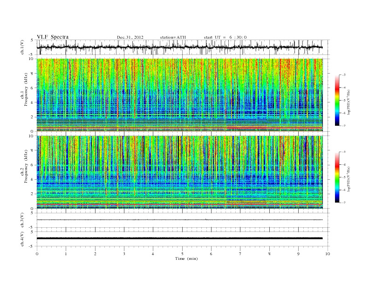Screen dimensions: 369x285
Task: Click the ch.3(V) axis label
Action: pyautogui.click(x=22, y=220)
